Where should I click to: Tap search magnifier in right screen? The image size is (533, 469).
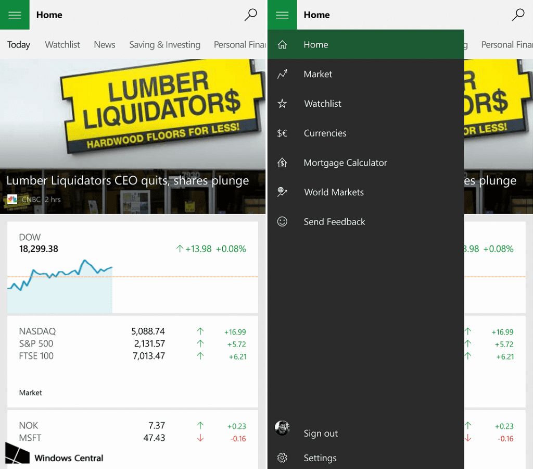point(518,15)
